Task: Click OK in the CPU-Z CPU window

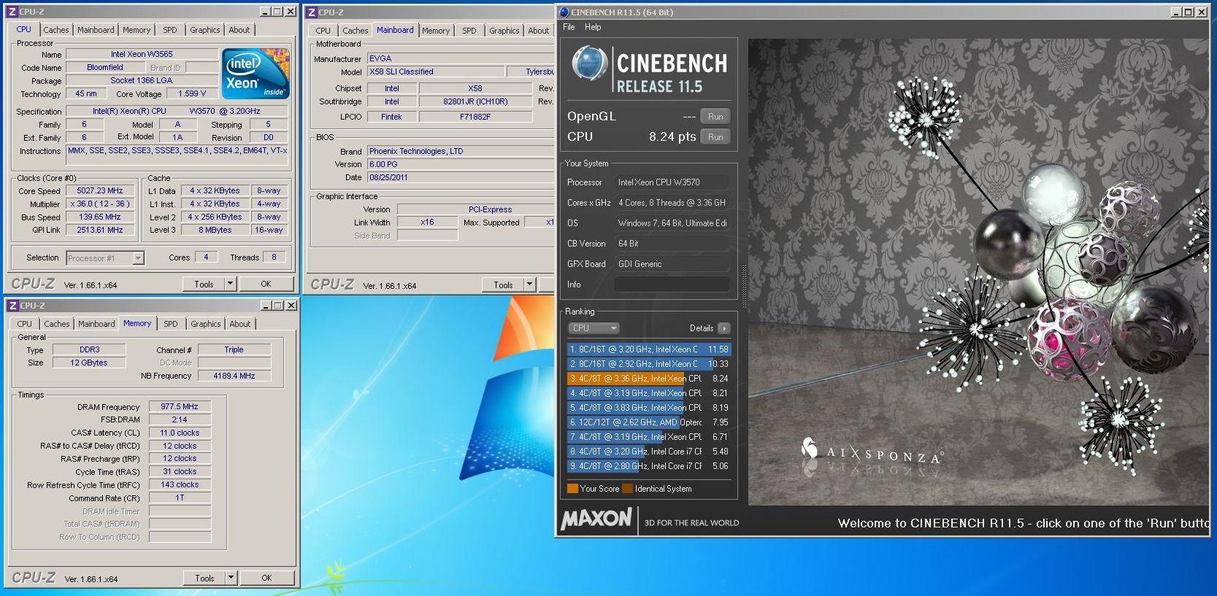Action: click(266, 284)
